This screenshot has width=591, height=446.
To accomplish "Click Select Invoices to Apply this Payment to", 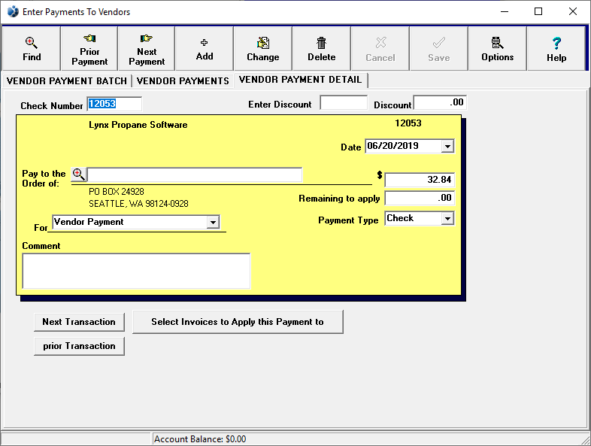I will click(238, 321).
